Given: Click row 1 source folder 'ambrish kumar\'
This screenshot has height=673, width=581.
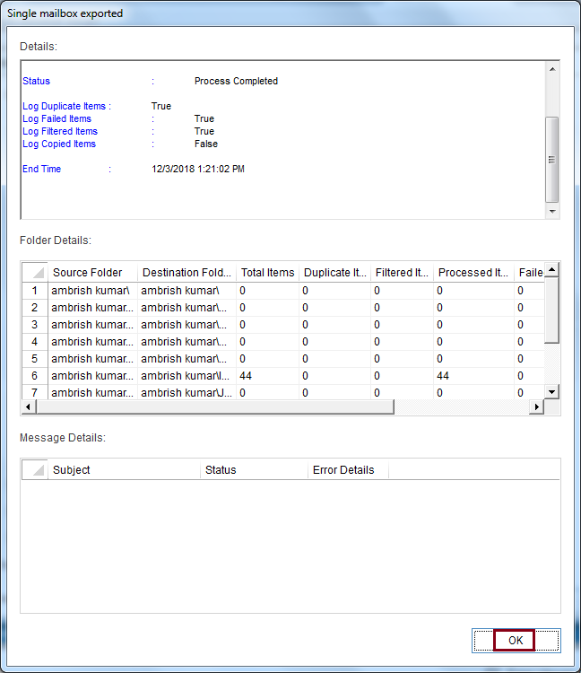Looking at the screenshot, I should [x=92, y=291].
